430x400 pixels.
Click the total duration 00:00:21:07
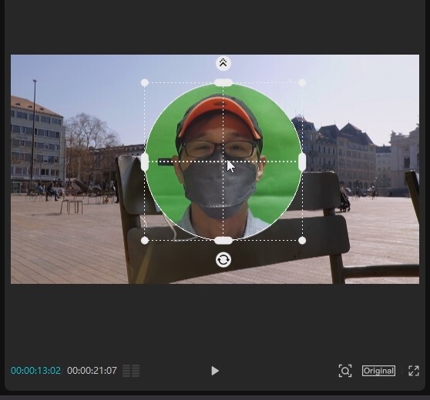pyautogui.click(x=92, y=371)
